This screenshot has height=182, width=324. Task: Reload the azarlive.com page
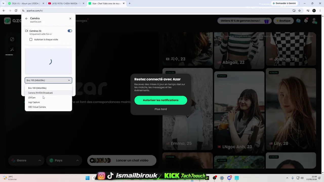16,11
